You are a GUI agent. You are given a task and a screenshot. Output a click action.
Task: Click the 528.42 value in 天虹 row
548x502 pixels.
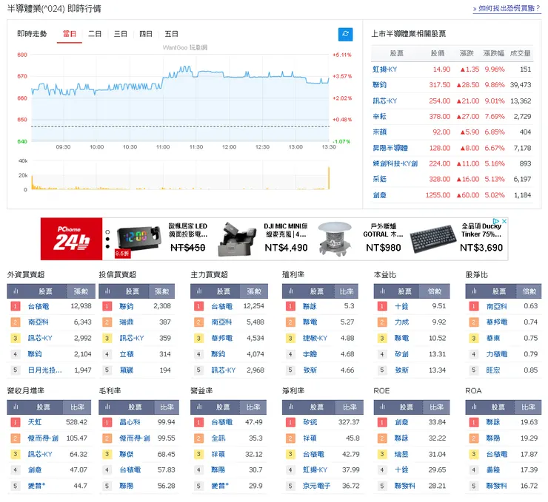pos(76,422)
